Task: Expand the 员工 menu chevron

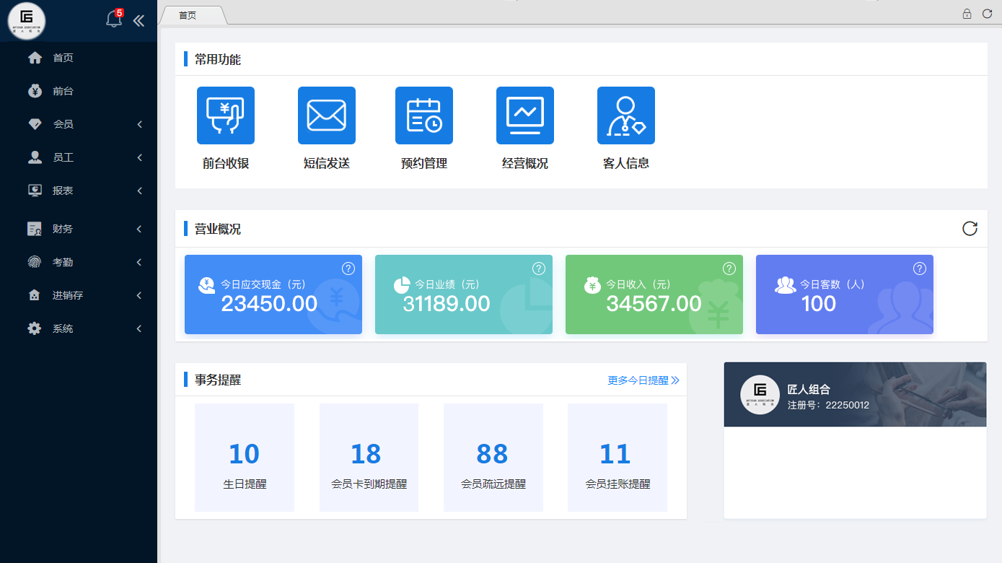Action: click(139, 157)
